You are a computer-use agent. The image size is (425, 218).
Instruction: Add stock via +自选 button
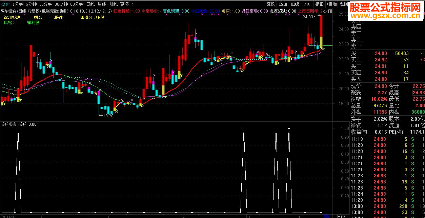pyautogui.click(x=332, y=4)
